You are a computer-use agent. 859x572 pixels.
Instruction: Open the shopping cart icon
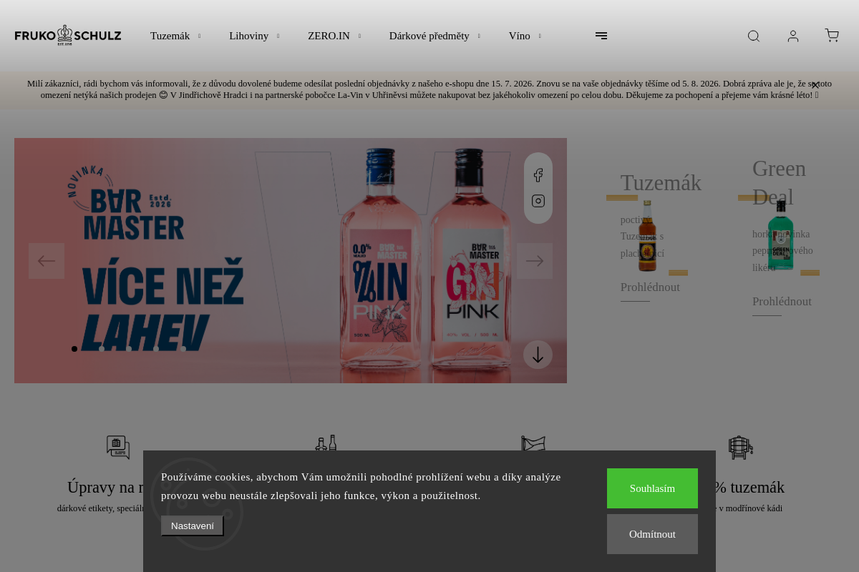832,36
